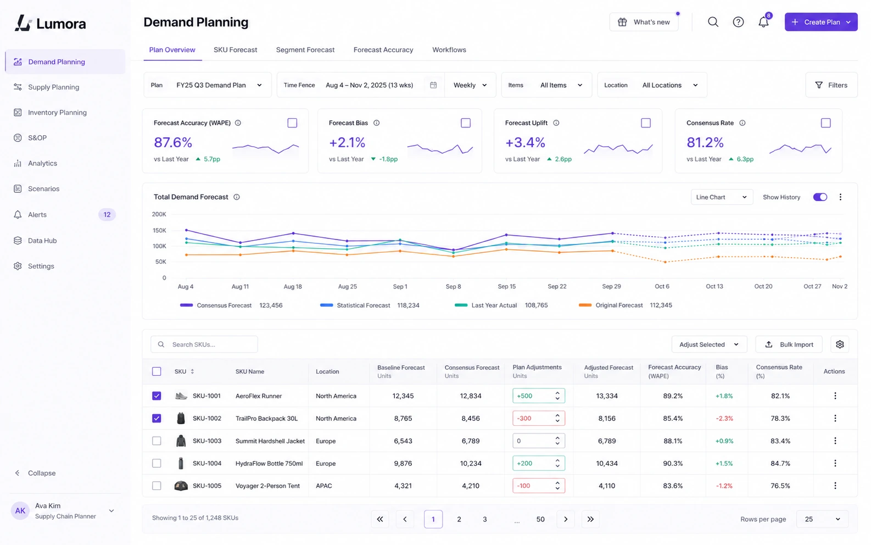Screen dimensions: 871x545
Task: Open the Weekly granularity dropdown
Action: coord(470,85)
